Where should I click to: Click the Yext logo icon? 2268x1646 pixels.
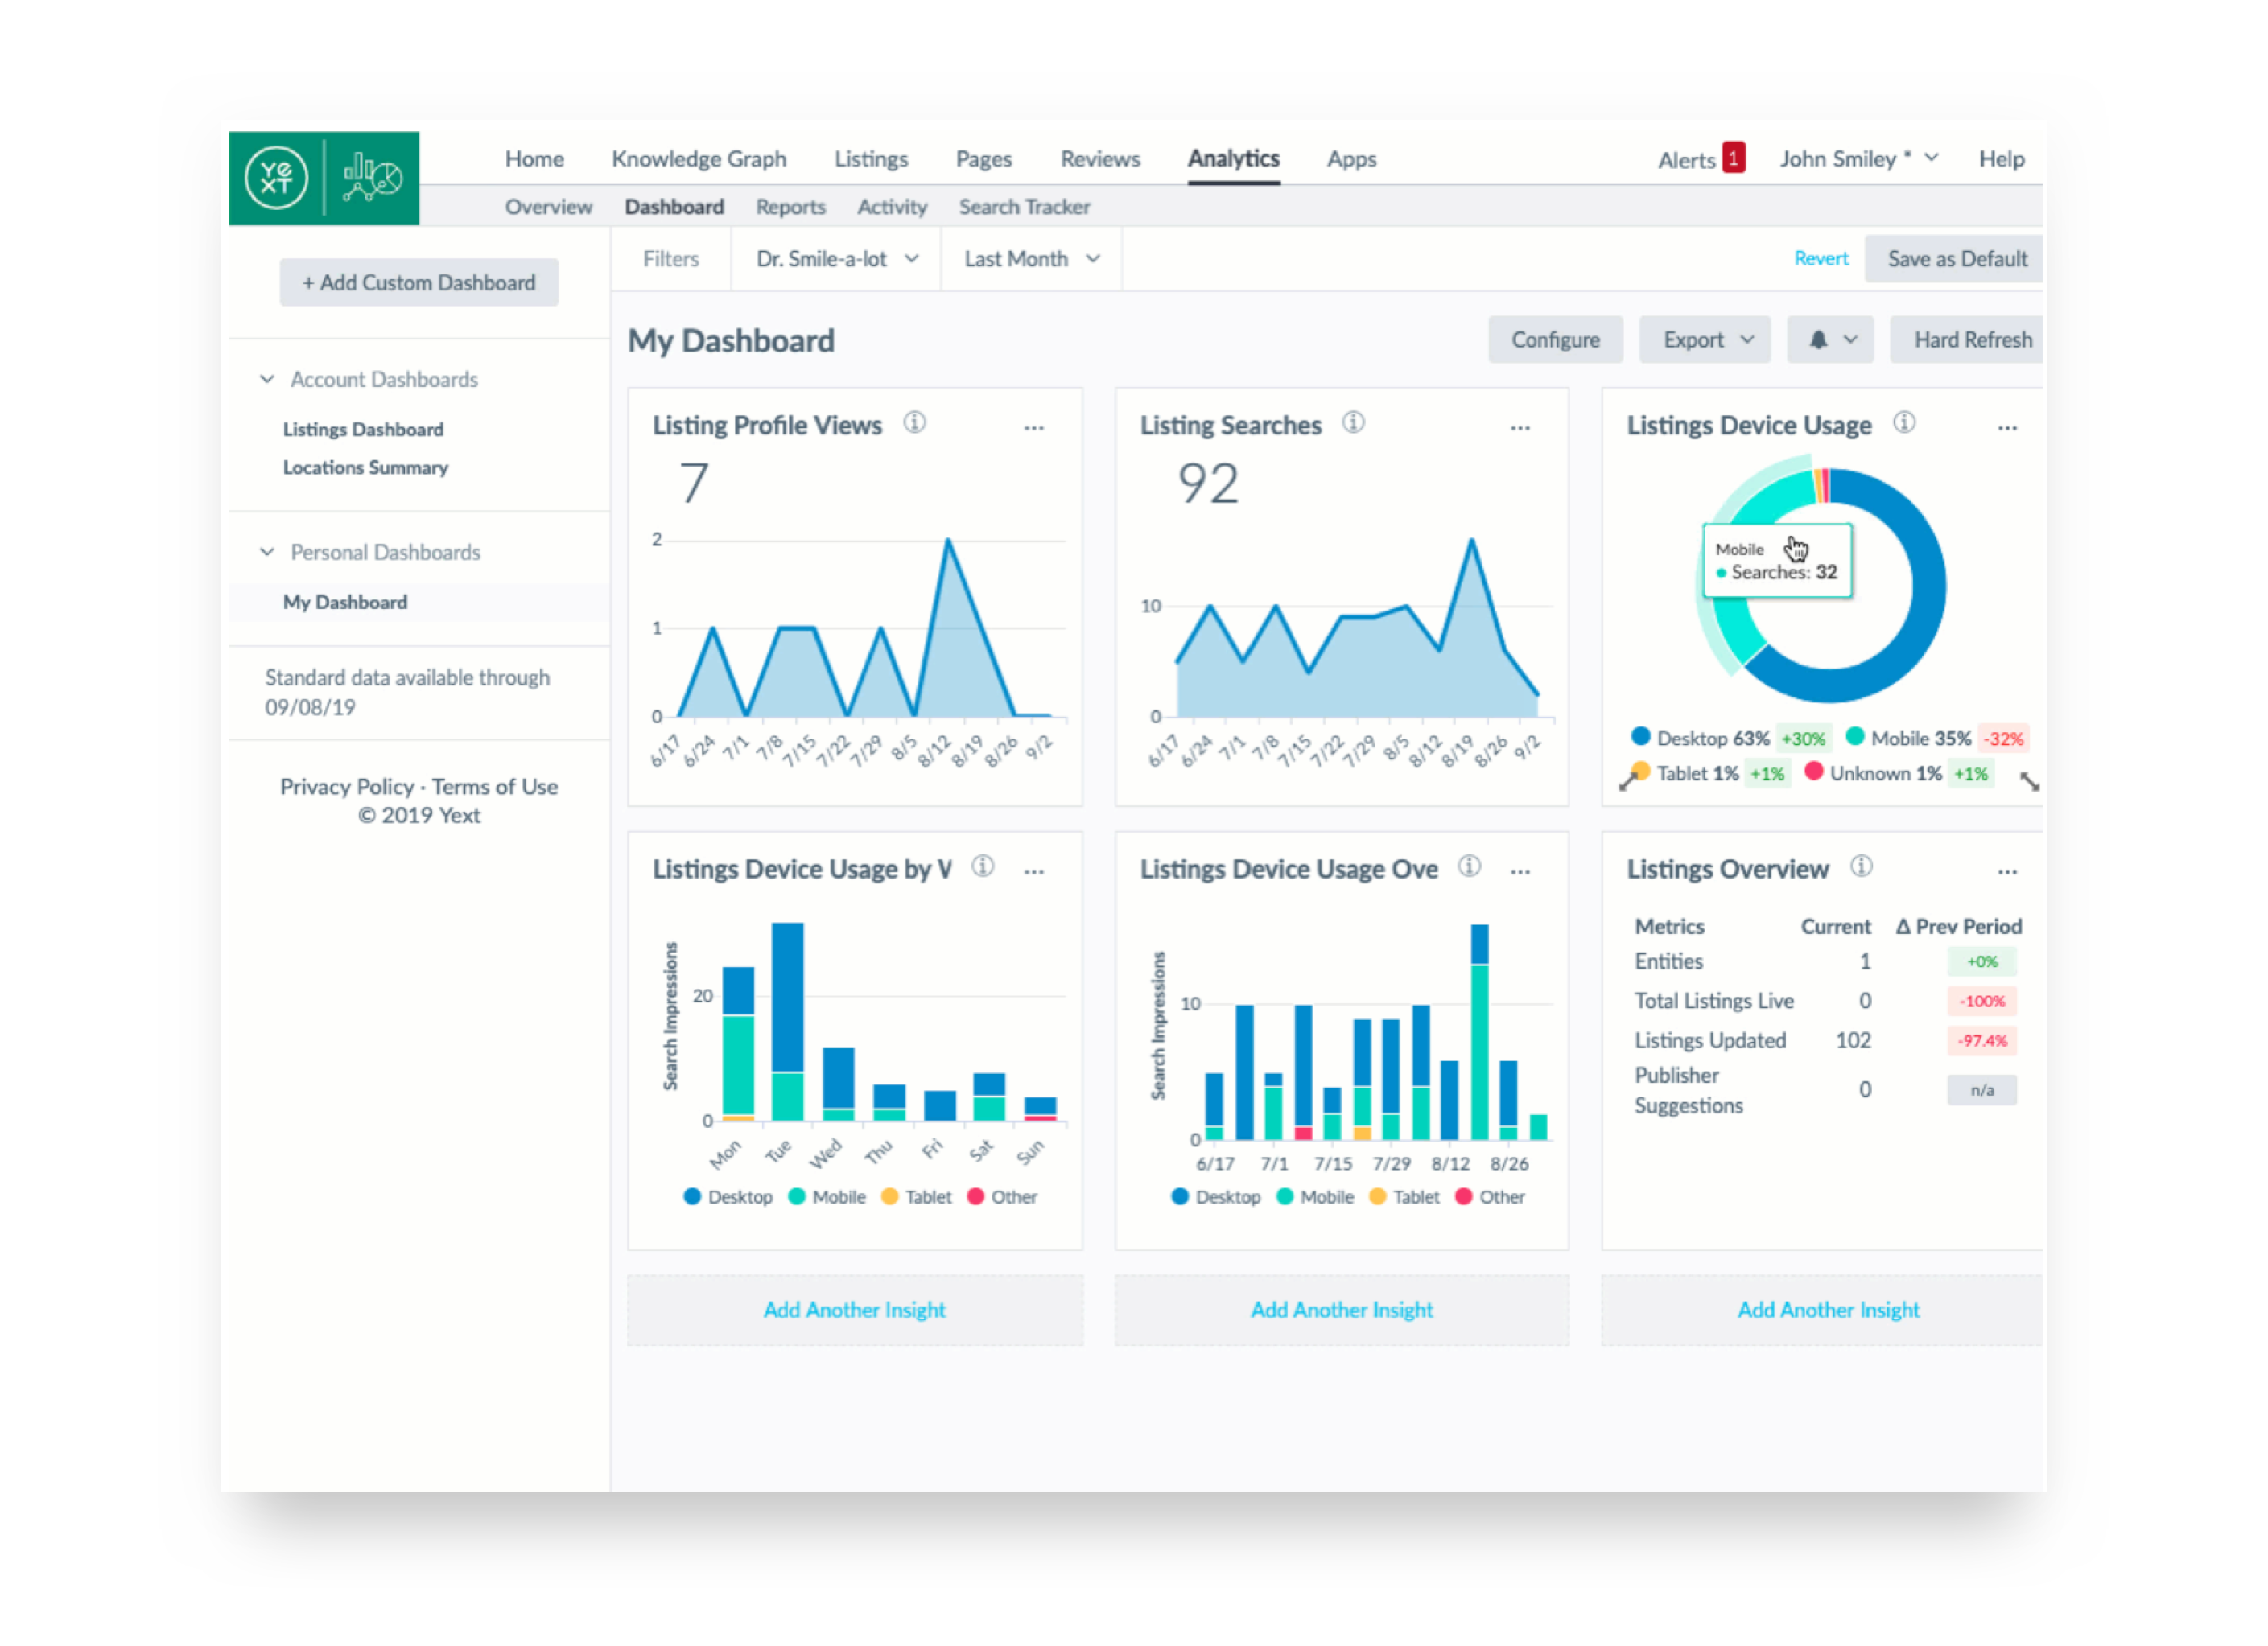coord(276,179)
